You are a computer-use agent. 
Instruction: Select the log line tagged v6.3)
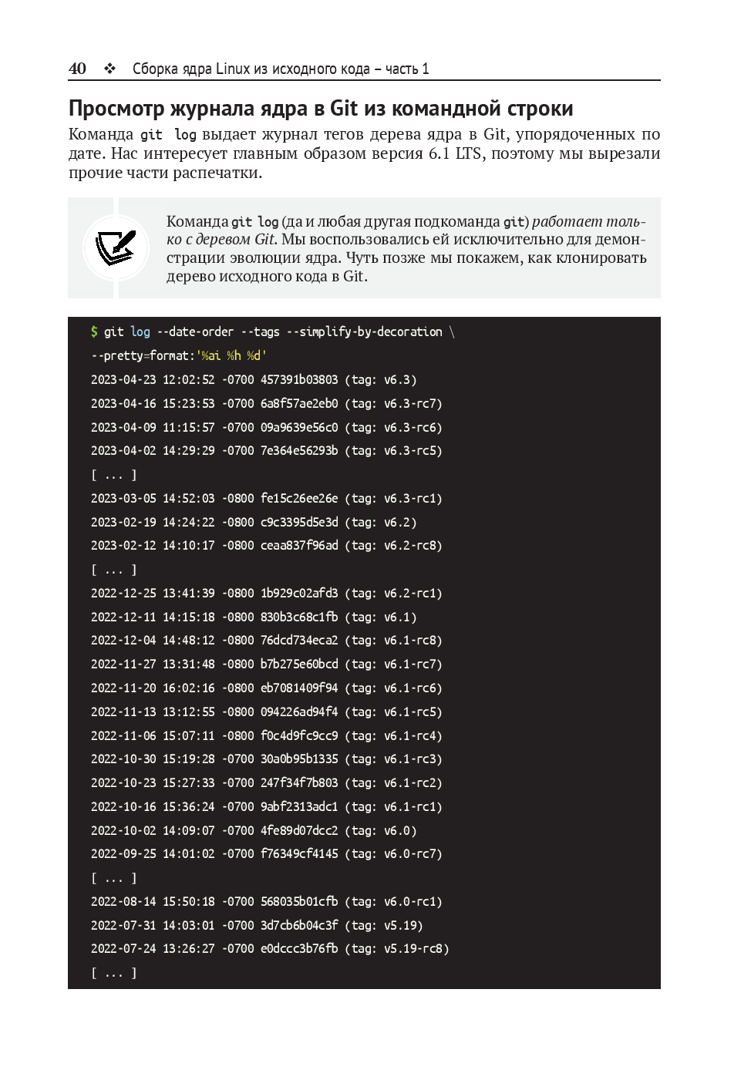pos(254,379)
